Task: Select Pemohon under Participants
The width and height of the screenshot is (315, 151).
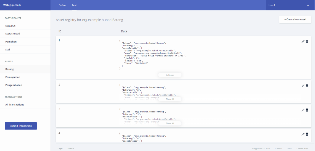Action: (x=11, y=42)
